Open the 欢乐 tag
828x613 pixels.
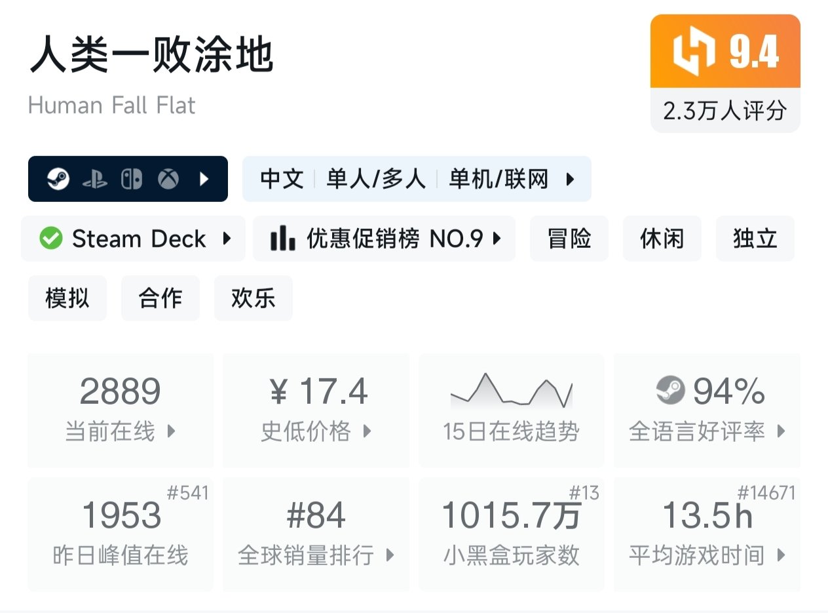(x=253, y=298)
